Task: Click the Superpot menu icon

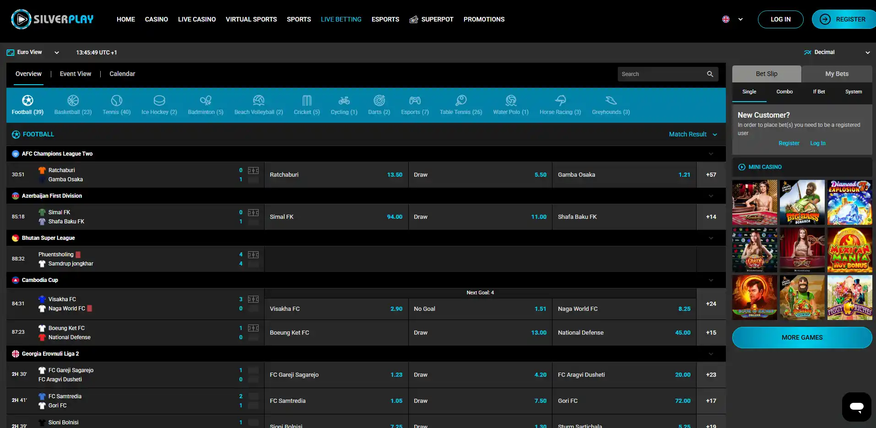Action: pos(414,19)
